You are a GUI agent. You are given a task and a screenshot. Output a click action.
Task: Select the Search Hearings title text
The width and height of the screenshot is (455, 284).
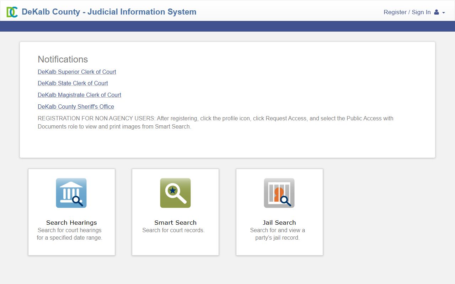tap(71, 223)
